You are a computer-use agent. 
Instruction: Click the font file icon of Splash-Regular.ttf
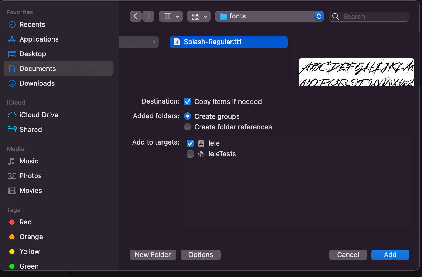tap(177, 42)
